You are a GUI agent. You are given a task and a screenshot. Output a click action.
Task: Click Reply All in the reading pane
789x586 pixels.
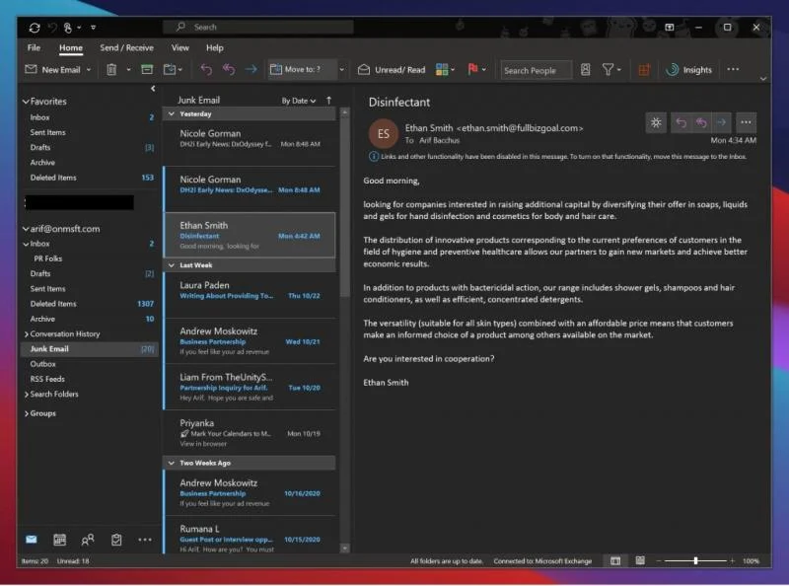click(x=701, y=123)
